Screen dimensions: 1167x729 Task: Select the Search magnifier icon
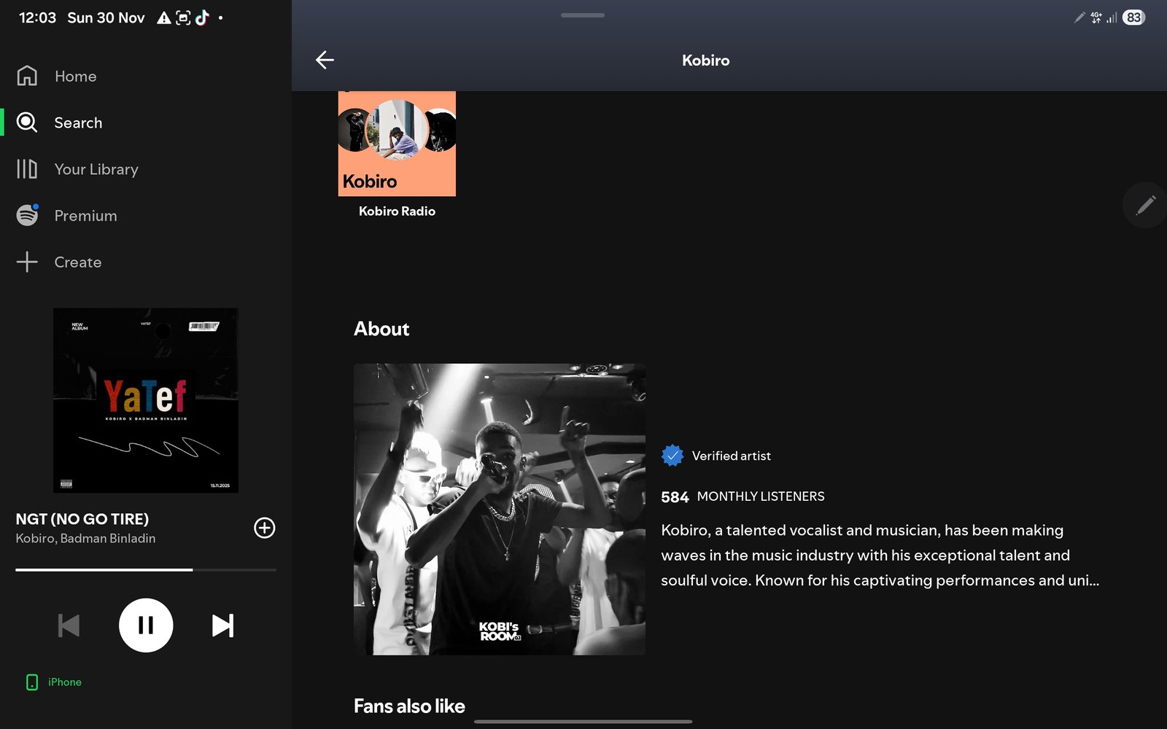27,122
